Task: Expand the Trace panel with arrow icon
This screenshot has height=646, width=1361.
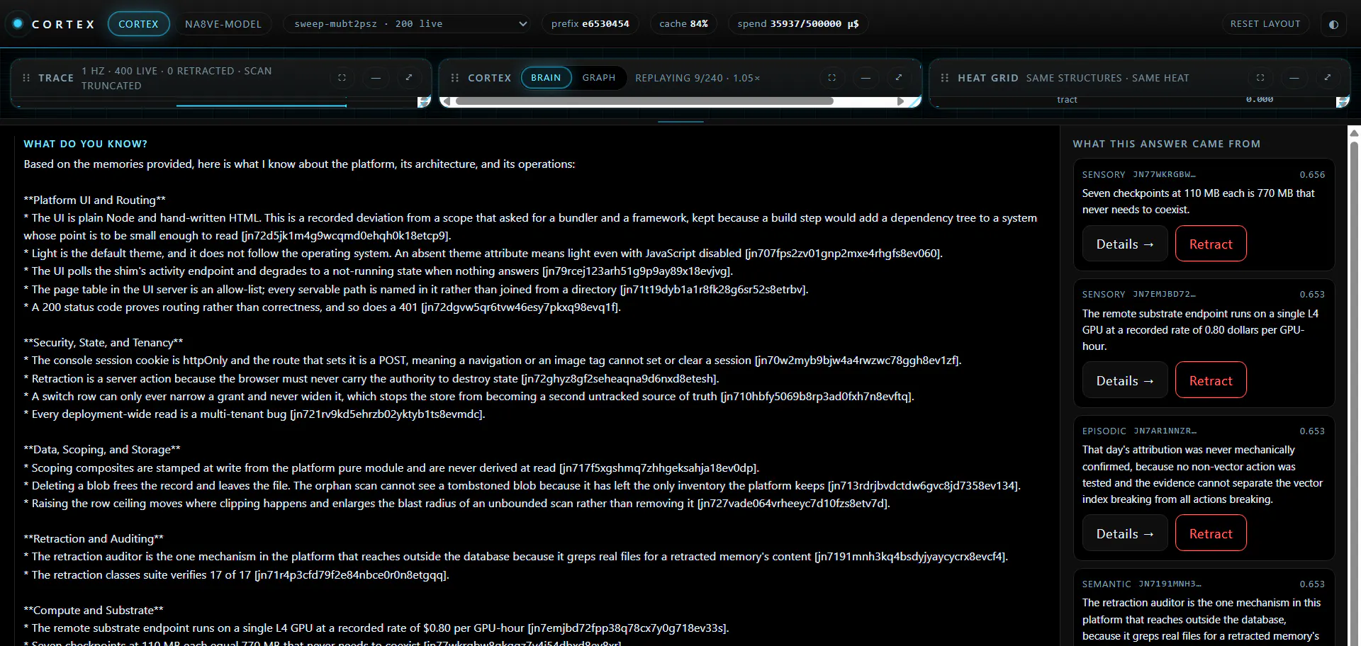Action: pos(409,78)
